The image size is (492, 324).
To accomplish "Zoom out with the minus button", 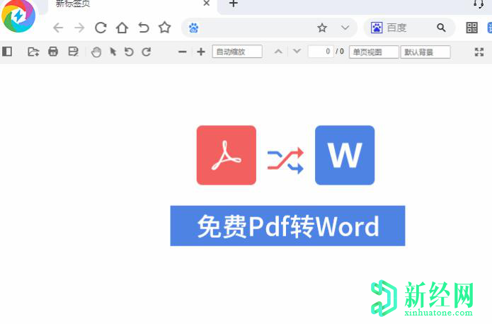I will (183, 52).
